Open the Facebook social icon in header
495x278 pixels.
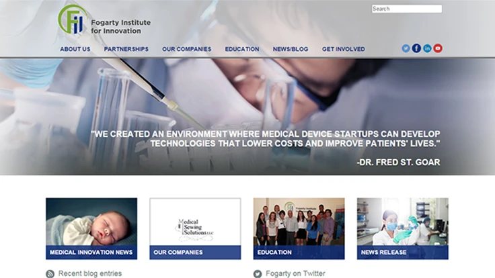[x=416, y=48]
